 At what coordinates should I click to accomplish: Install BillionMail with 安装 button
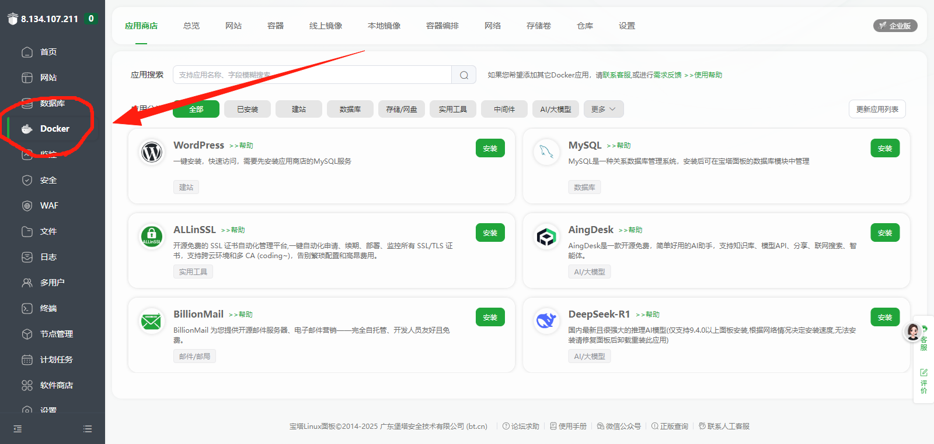490,317
